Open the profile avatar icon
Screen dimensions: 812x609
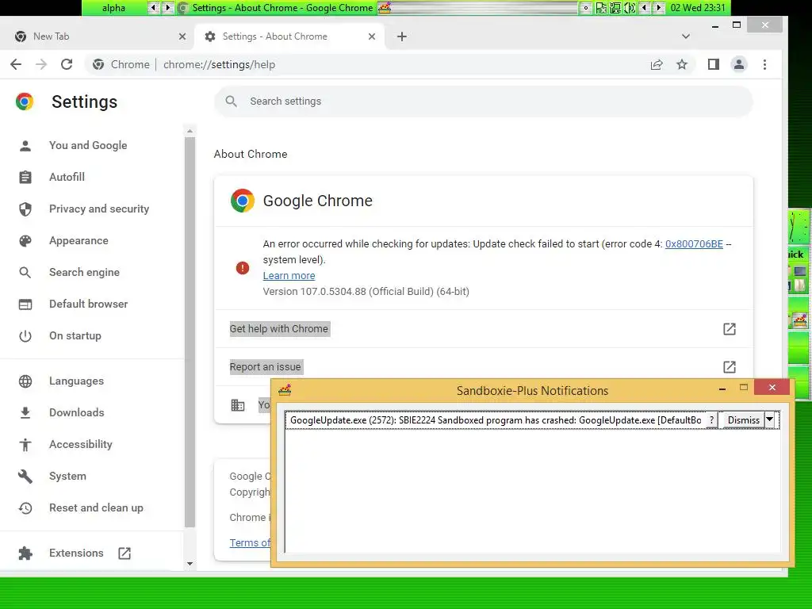[x=739, y=64]
